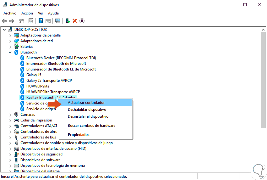Select Controladoras ATA/ATAPI category label
This screenshot has height=180, width=267.
39,126
